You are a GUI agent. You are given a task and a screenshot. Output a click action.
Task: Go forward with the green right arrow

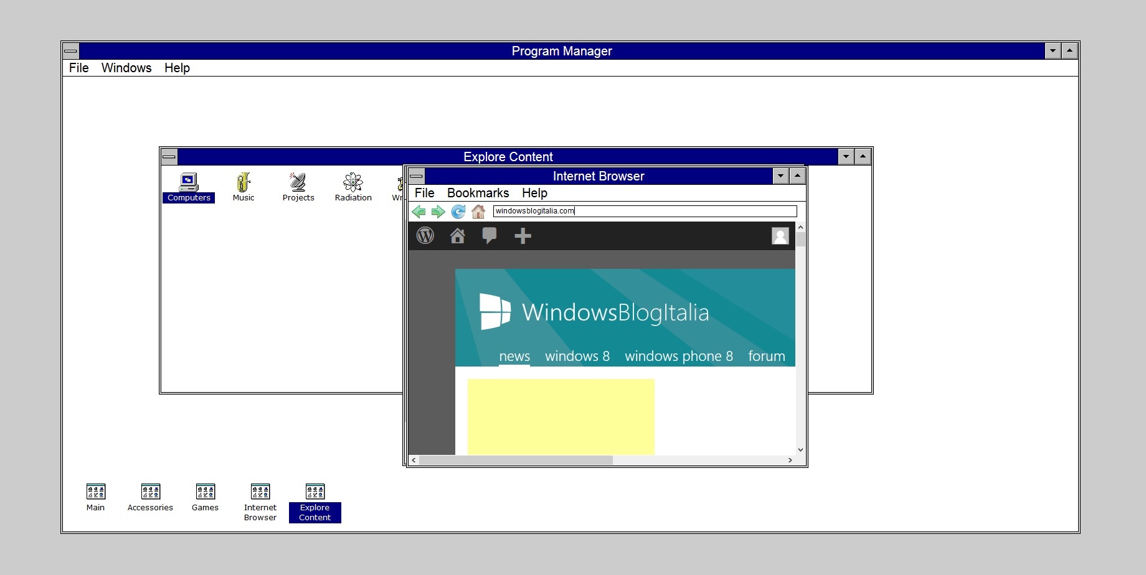(438, 212)
